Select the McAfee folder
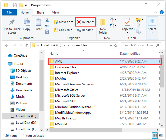The width and height of the screenshot is (166, 140). [105, 79]
